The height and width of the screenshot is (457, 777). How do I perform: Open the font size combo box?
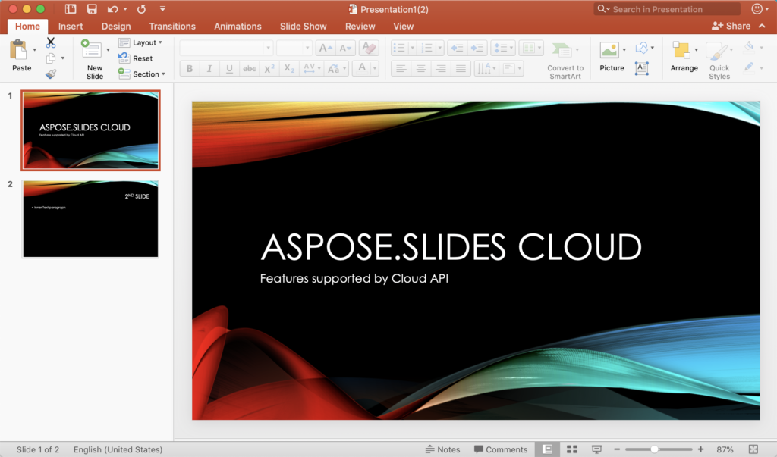(294, 48)
